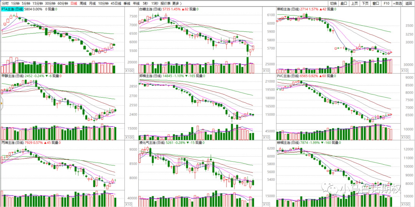Open the 窗口 window layout button
The height and width of the screenshot is (207, 415).
(375, 3)
